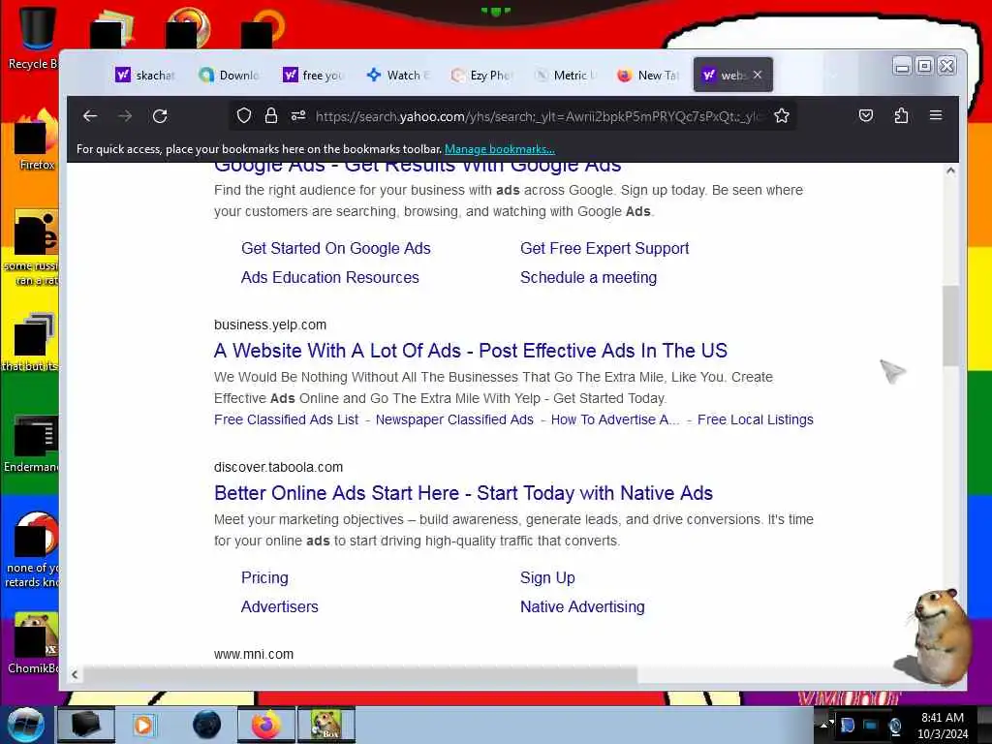Viewport: 992px width, 744px height.
Task: Click the vertical scrollbar thumb
Action: pos(950,325)
